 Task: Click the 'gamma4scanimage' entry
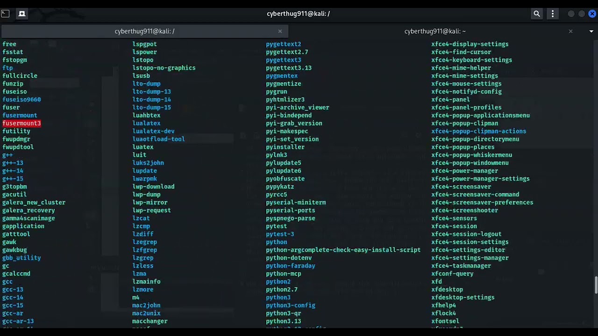pos(28,218)
